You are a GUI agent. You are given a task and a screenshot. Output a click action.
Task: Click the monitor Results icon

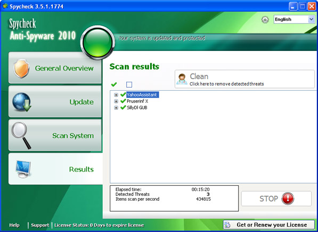(23, 169)
